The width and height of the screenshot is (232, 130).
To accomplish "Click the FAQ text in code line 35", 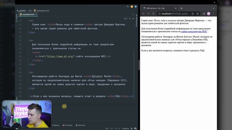I will click(117, 96).
